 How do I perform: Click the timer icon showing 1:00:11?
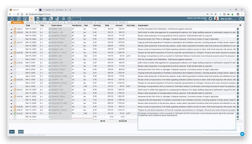[x=15, y=29]
